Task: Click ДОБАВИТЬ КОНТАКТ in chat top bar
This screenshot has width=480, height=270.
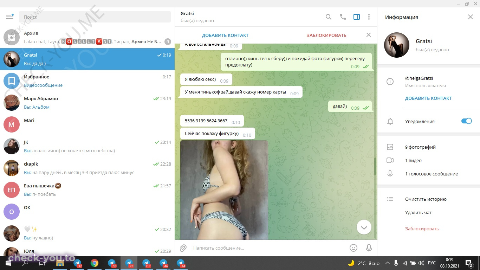Action: point(225,35)
